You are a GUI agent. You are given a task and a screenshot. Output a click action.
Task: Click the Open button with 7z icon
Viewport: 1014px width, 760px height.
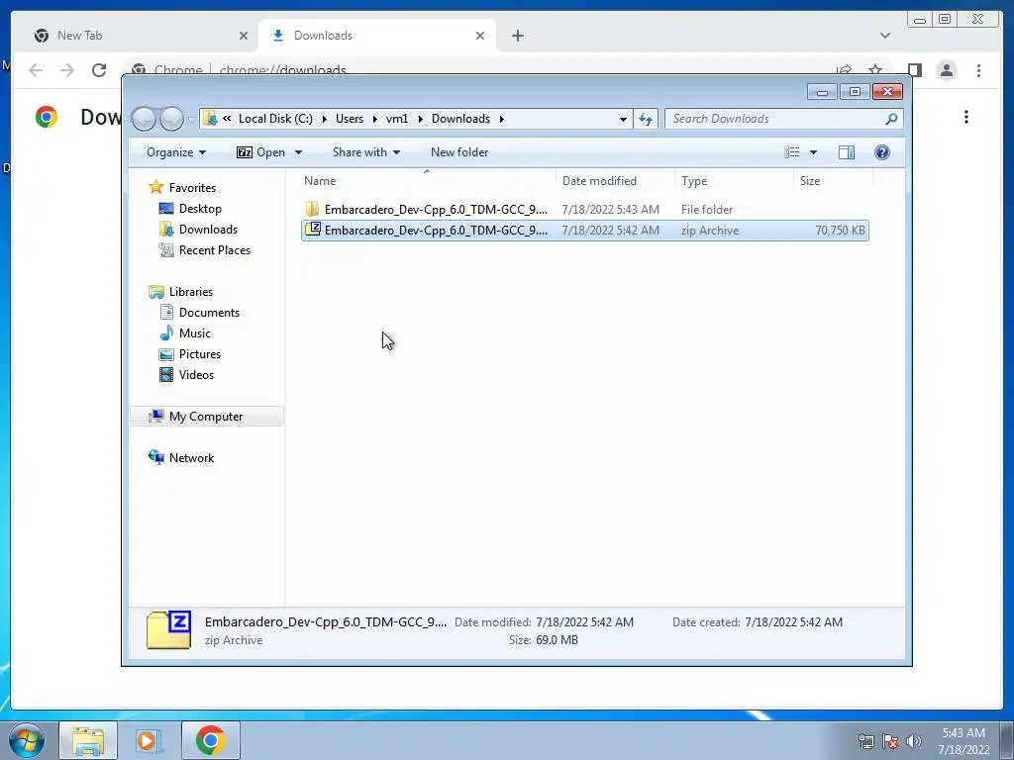[260, 151]
